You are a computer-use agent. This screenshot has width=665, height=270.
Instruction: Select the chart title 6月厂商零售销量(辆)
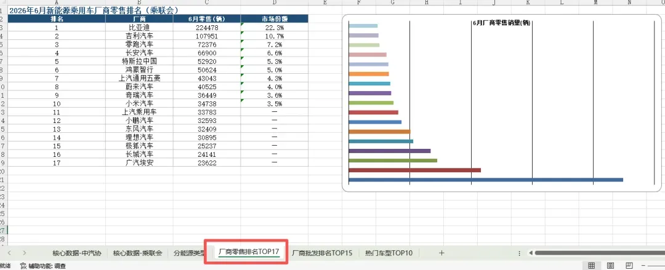(502, 23)
